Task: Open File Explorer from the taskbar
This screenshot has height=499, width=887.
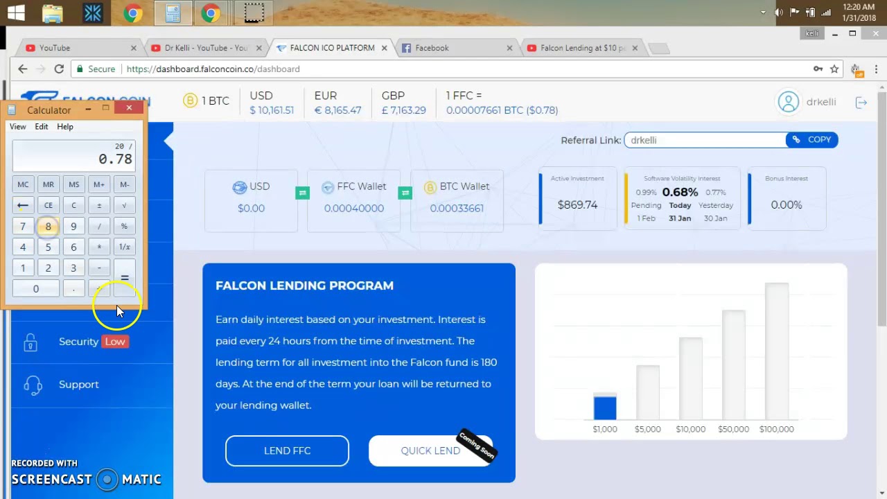Action: click(x=53, y=12)
